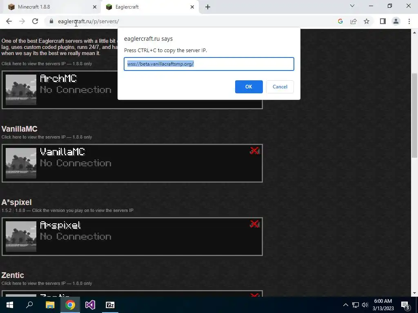Open network status in the tray
Viewport: 418px width, 313px height.
click(x=356, y=305)
